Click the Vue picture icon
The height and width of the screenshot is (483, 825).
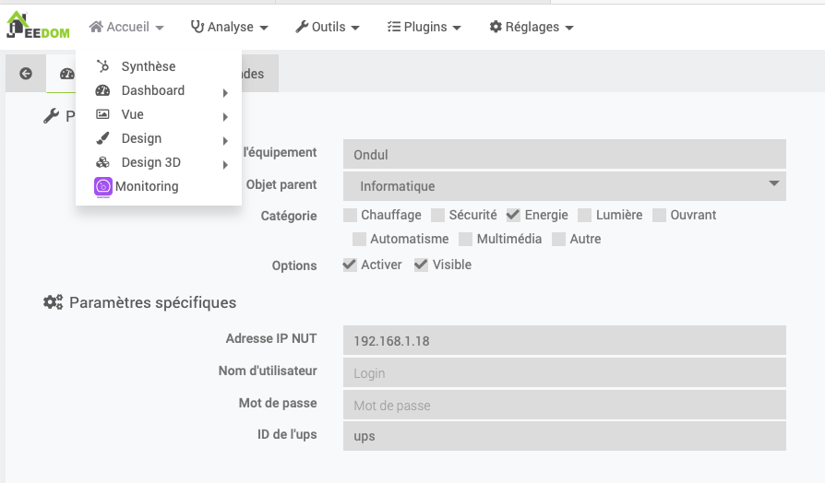click(103, 114)
